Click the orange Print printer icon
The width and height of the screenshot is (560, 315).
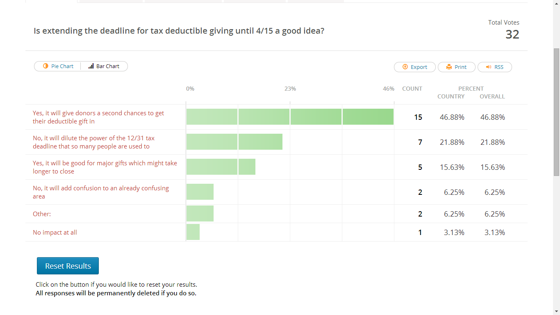pyautogui.click(x=449, y=67)
